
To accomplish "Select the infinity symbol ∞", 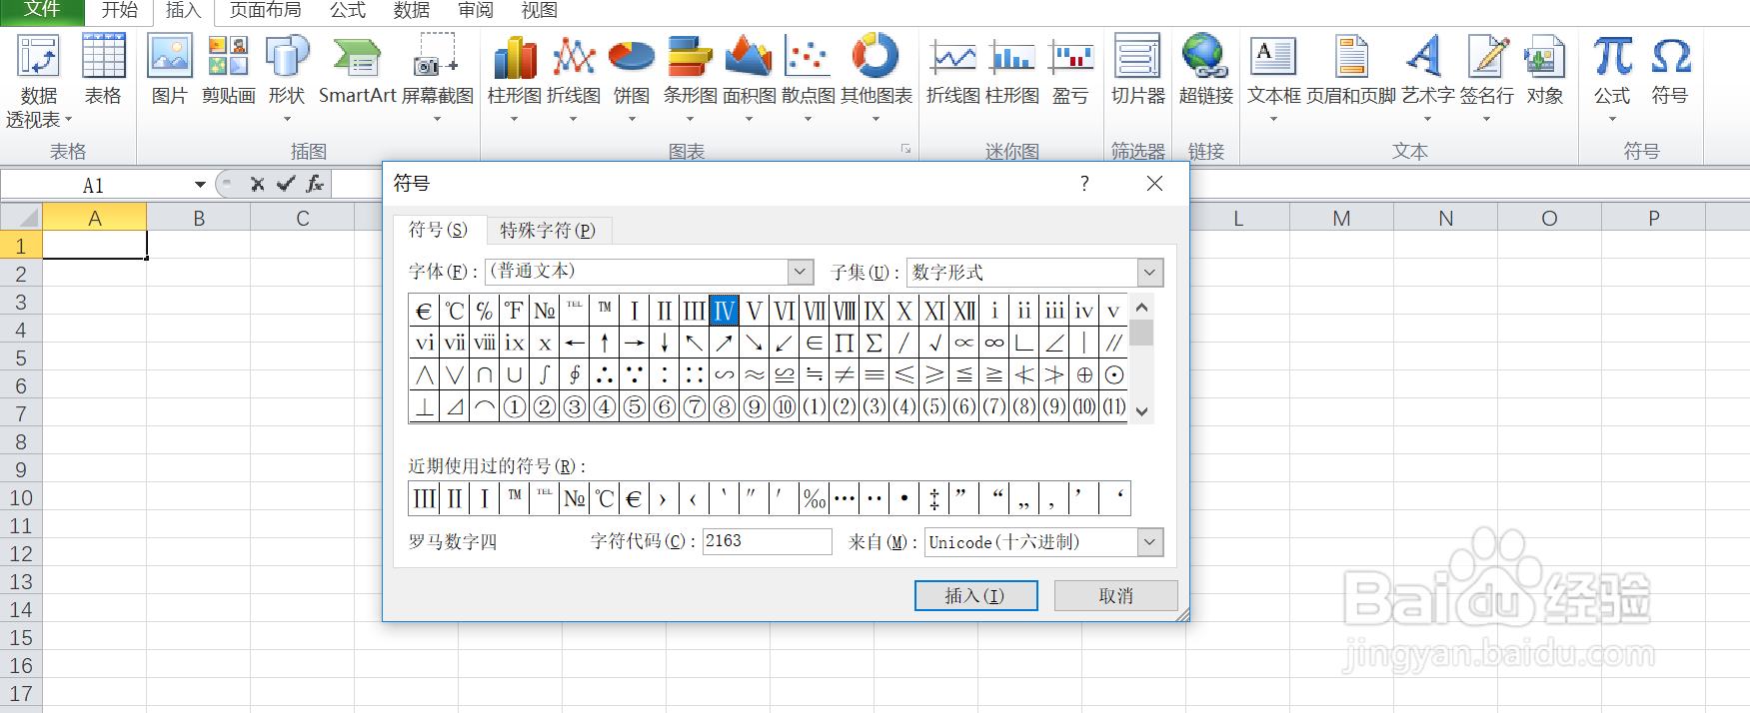I will tap(994, 343).
